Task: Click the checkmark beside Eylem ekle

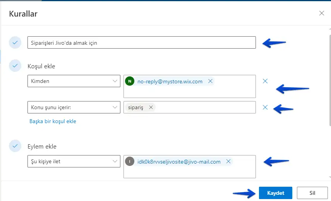Action: 15,146
